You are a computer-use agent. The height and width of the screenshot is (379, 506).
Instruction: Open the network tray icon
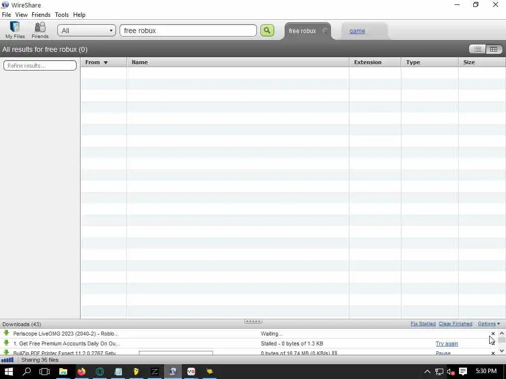pyautogui.click(x=439, y=372)
